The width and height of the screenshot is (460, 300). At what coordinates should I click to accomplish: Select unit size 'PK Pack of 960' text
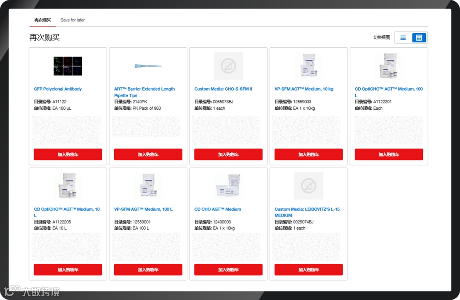147,108
